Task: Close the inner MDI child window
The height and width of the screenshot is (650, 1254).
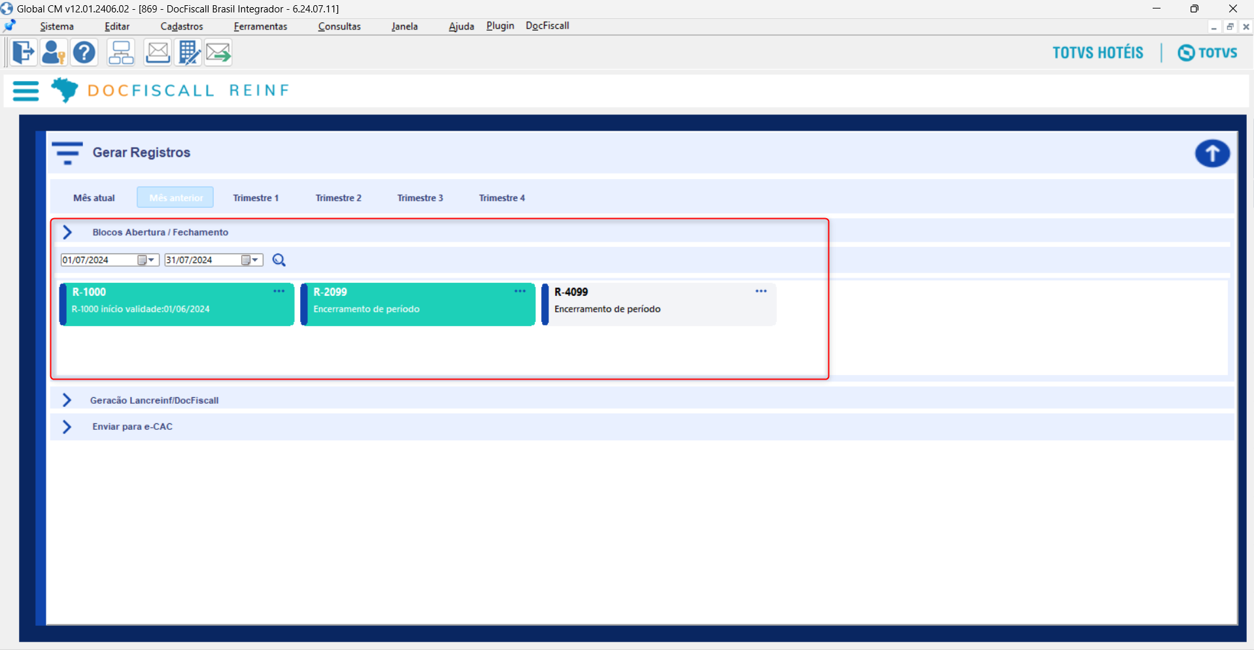Action: 1246,27
